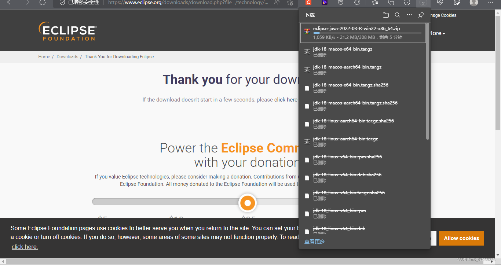Select jdk-18_linux-x64_bin.tar.gz.sha256 entry
This screenshot has width=501, height=265.
[x=363, y=196]
